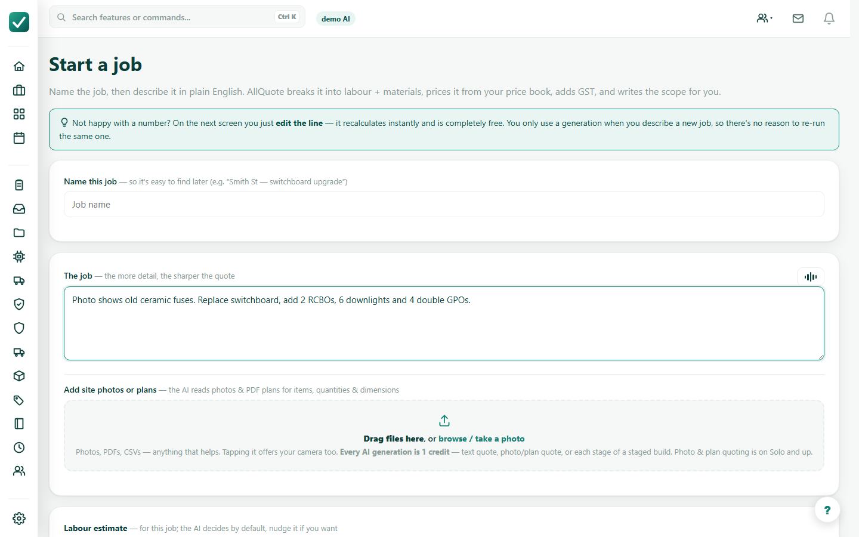Screen dimensions: 859x537
Task: Click the 'Start a job' heading
Action: [x=95, y=64]
